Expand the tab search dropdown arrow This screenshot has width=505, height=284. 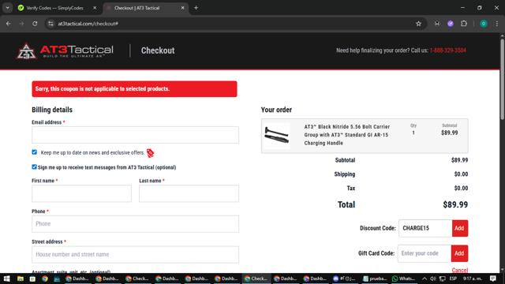coord(7,8)
